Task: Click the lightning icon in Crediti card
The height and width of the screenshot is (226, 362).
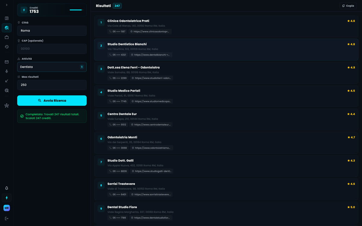Action: tap(24, 10)
